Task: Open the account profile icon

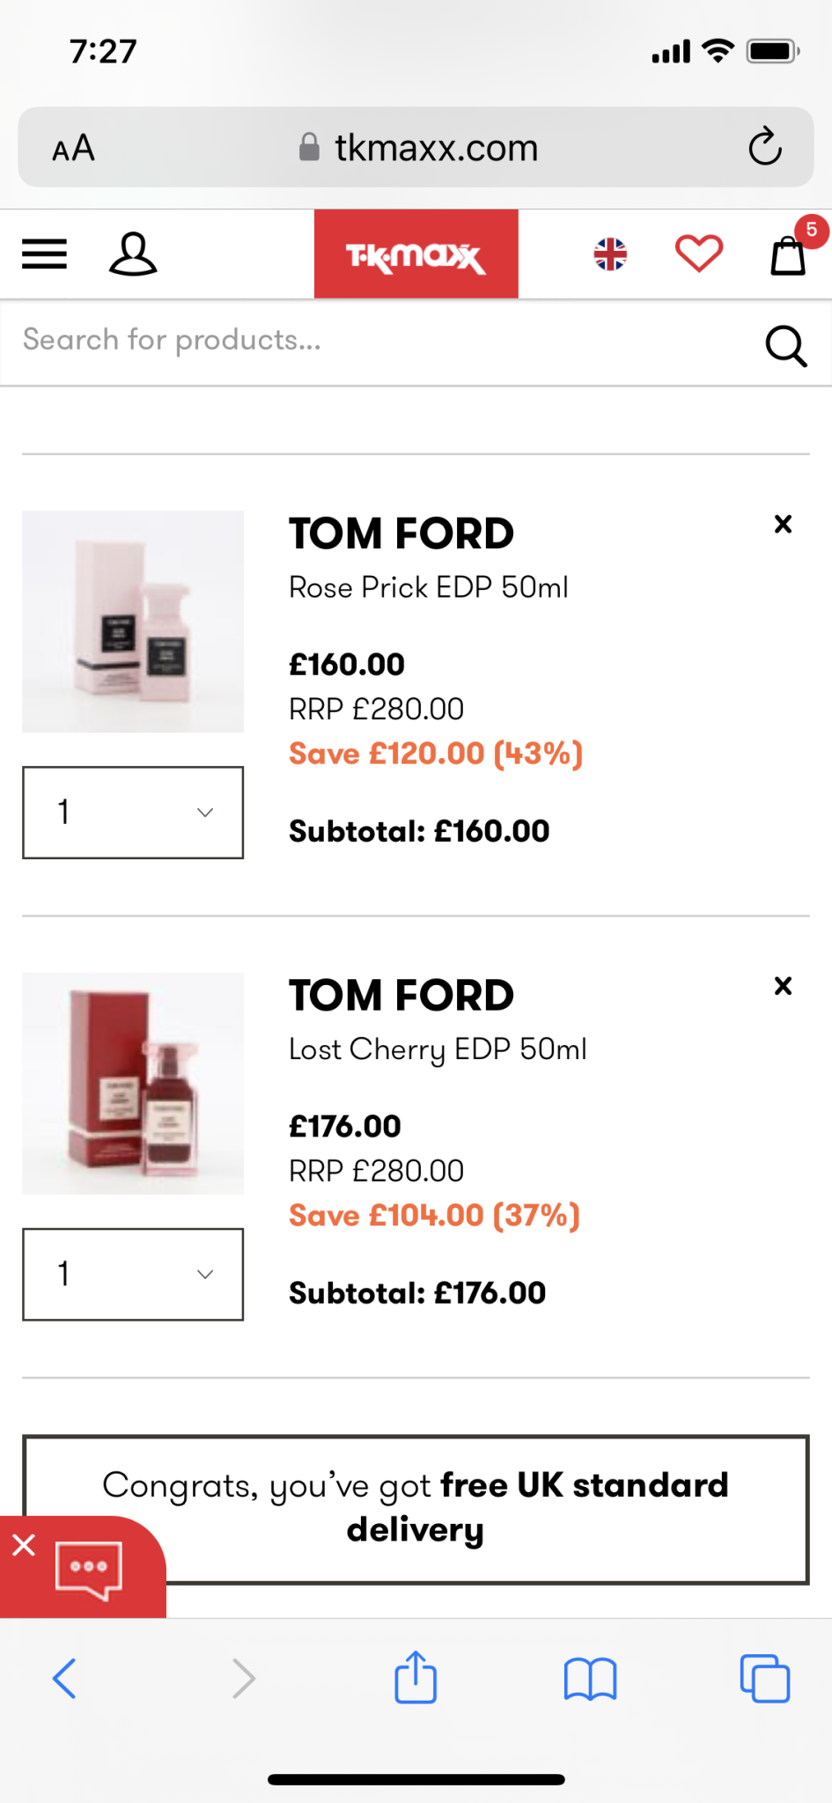Action: tap(133, 254)
